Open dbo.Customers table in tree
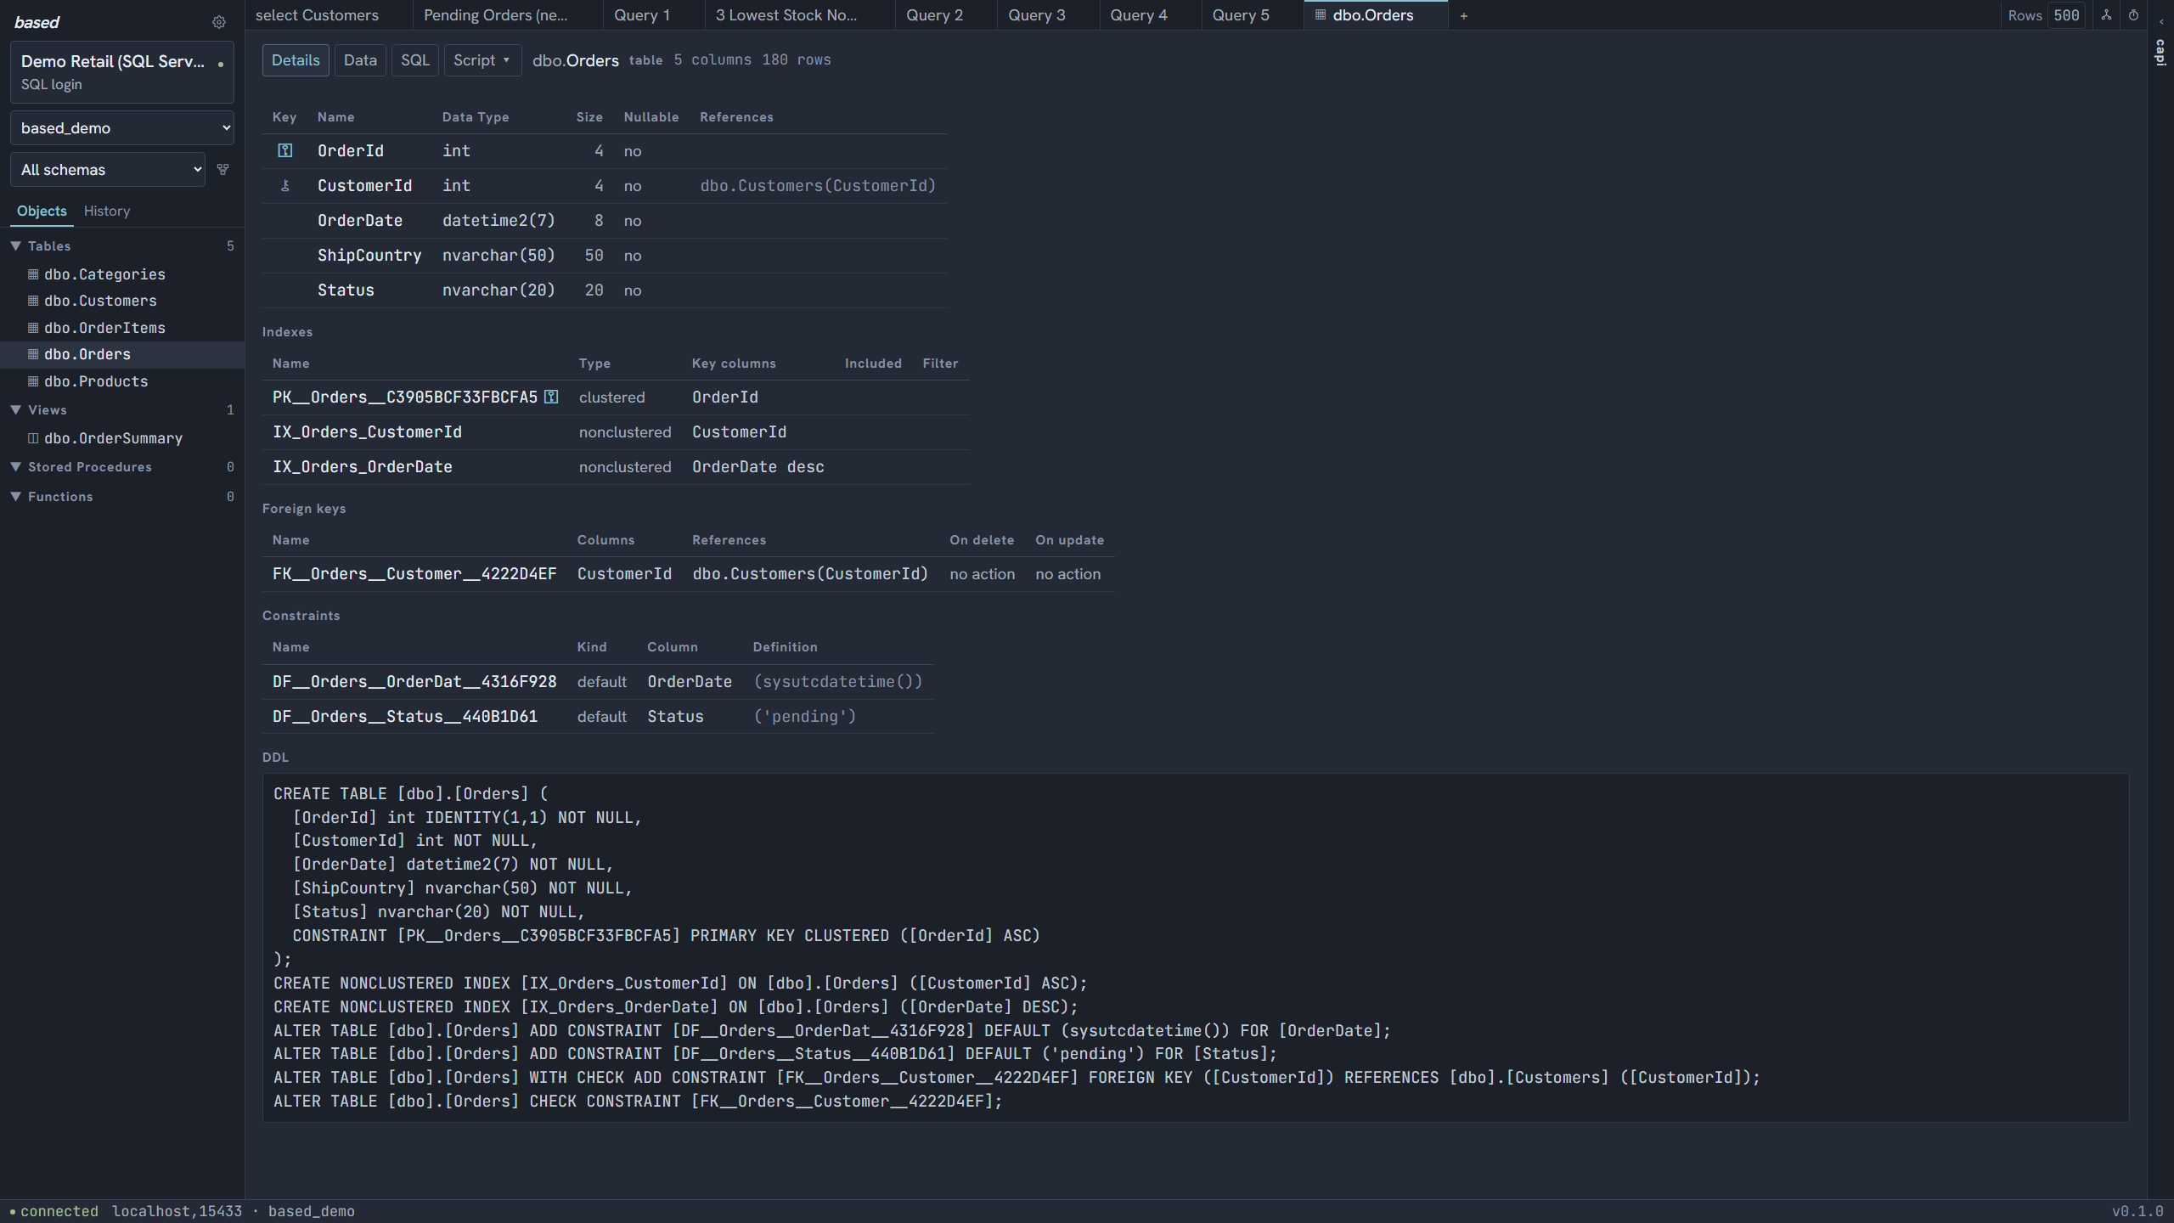Image resolution: width=2174 pixels, height=1223 pixels. pos(100,301)
